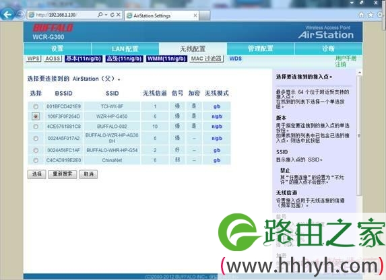The image size is (386, 280).
Task: Open a new blank browser tab
Action: click(x=204, y=15)
